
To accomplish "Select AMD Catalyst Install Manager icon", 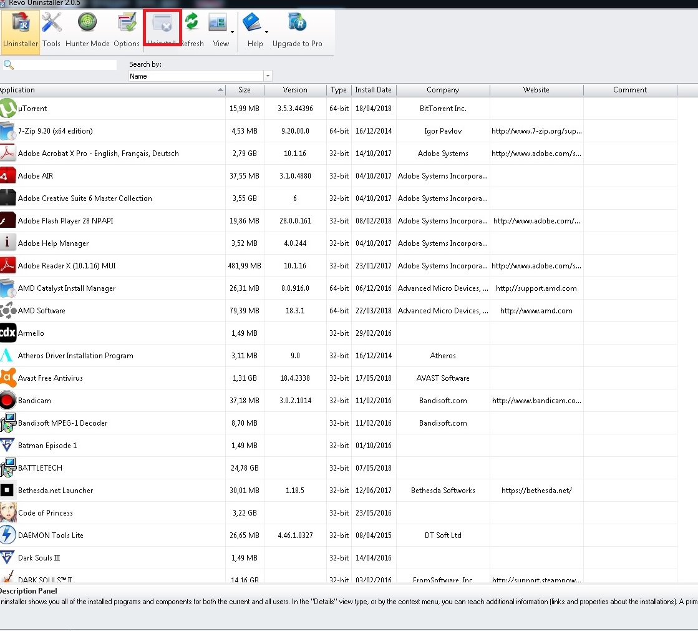I will [x=8, y=288].
